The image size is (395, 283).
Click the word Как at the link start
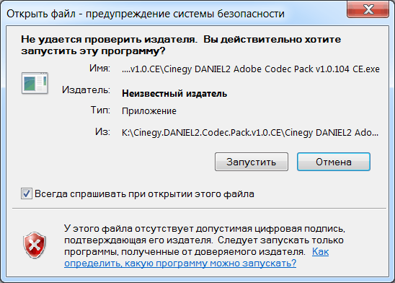[x=320, y=252]
